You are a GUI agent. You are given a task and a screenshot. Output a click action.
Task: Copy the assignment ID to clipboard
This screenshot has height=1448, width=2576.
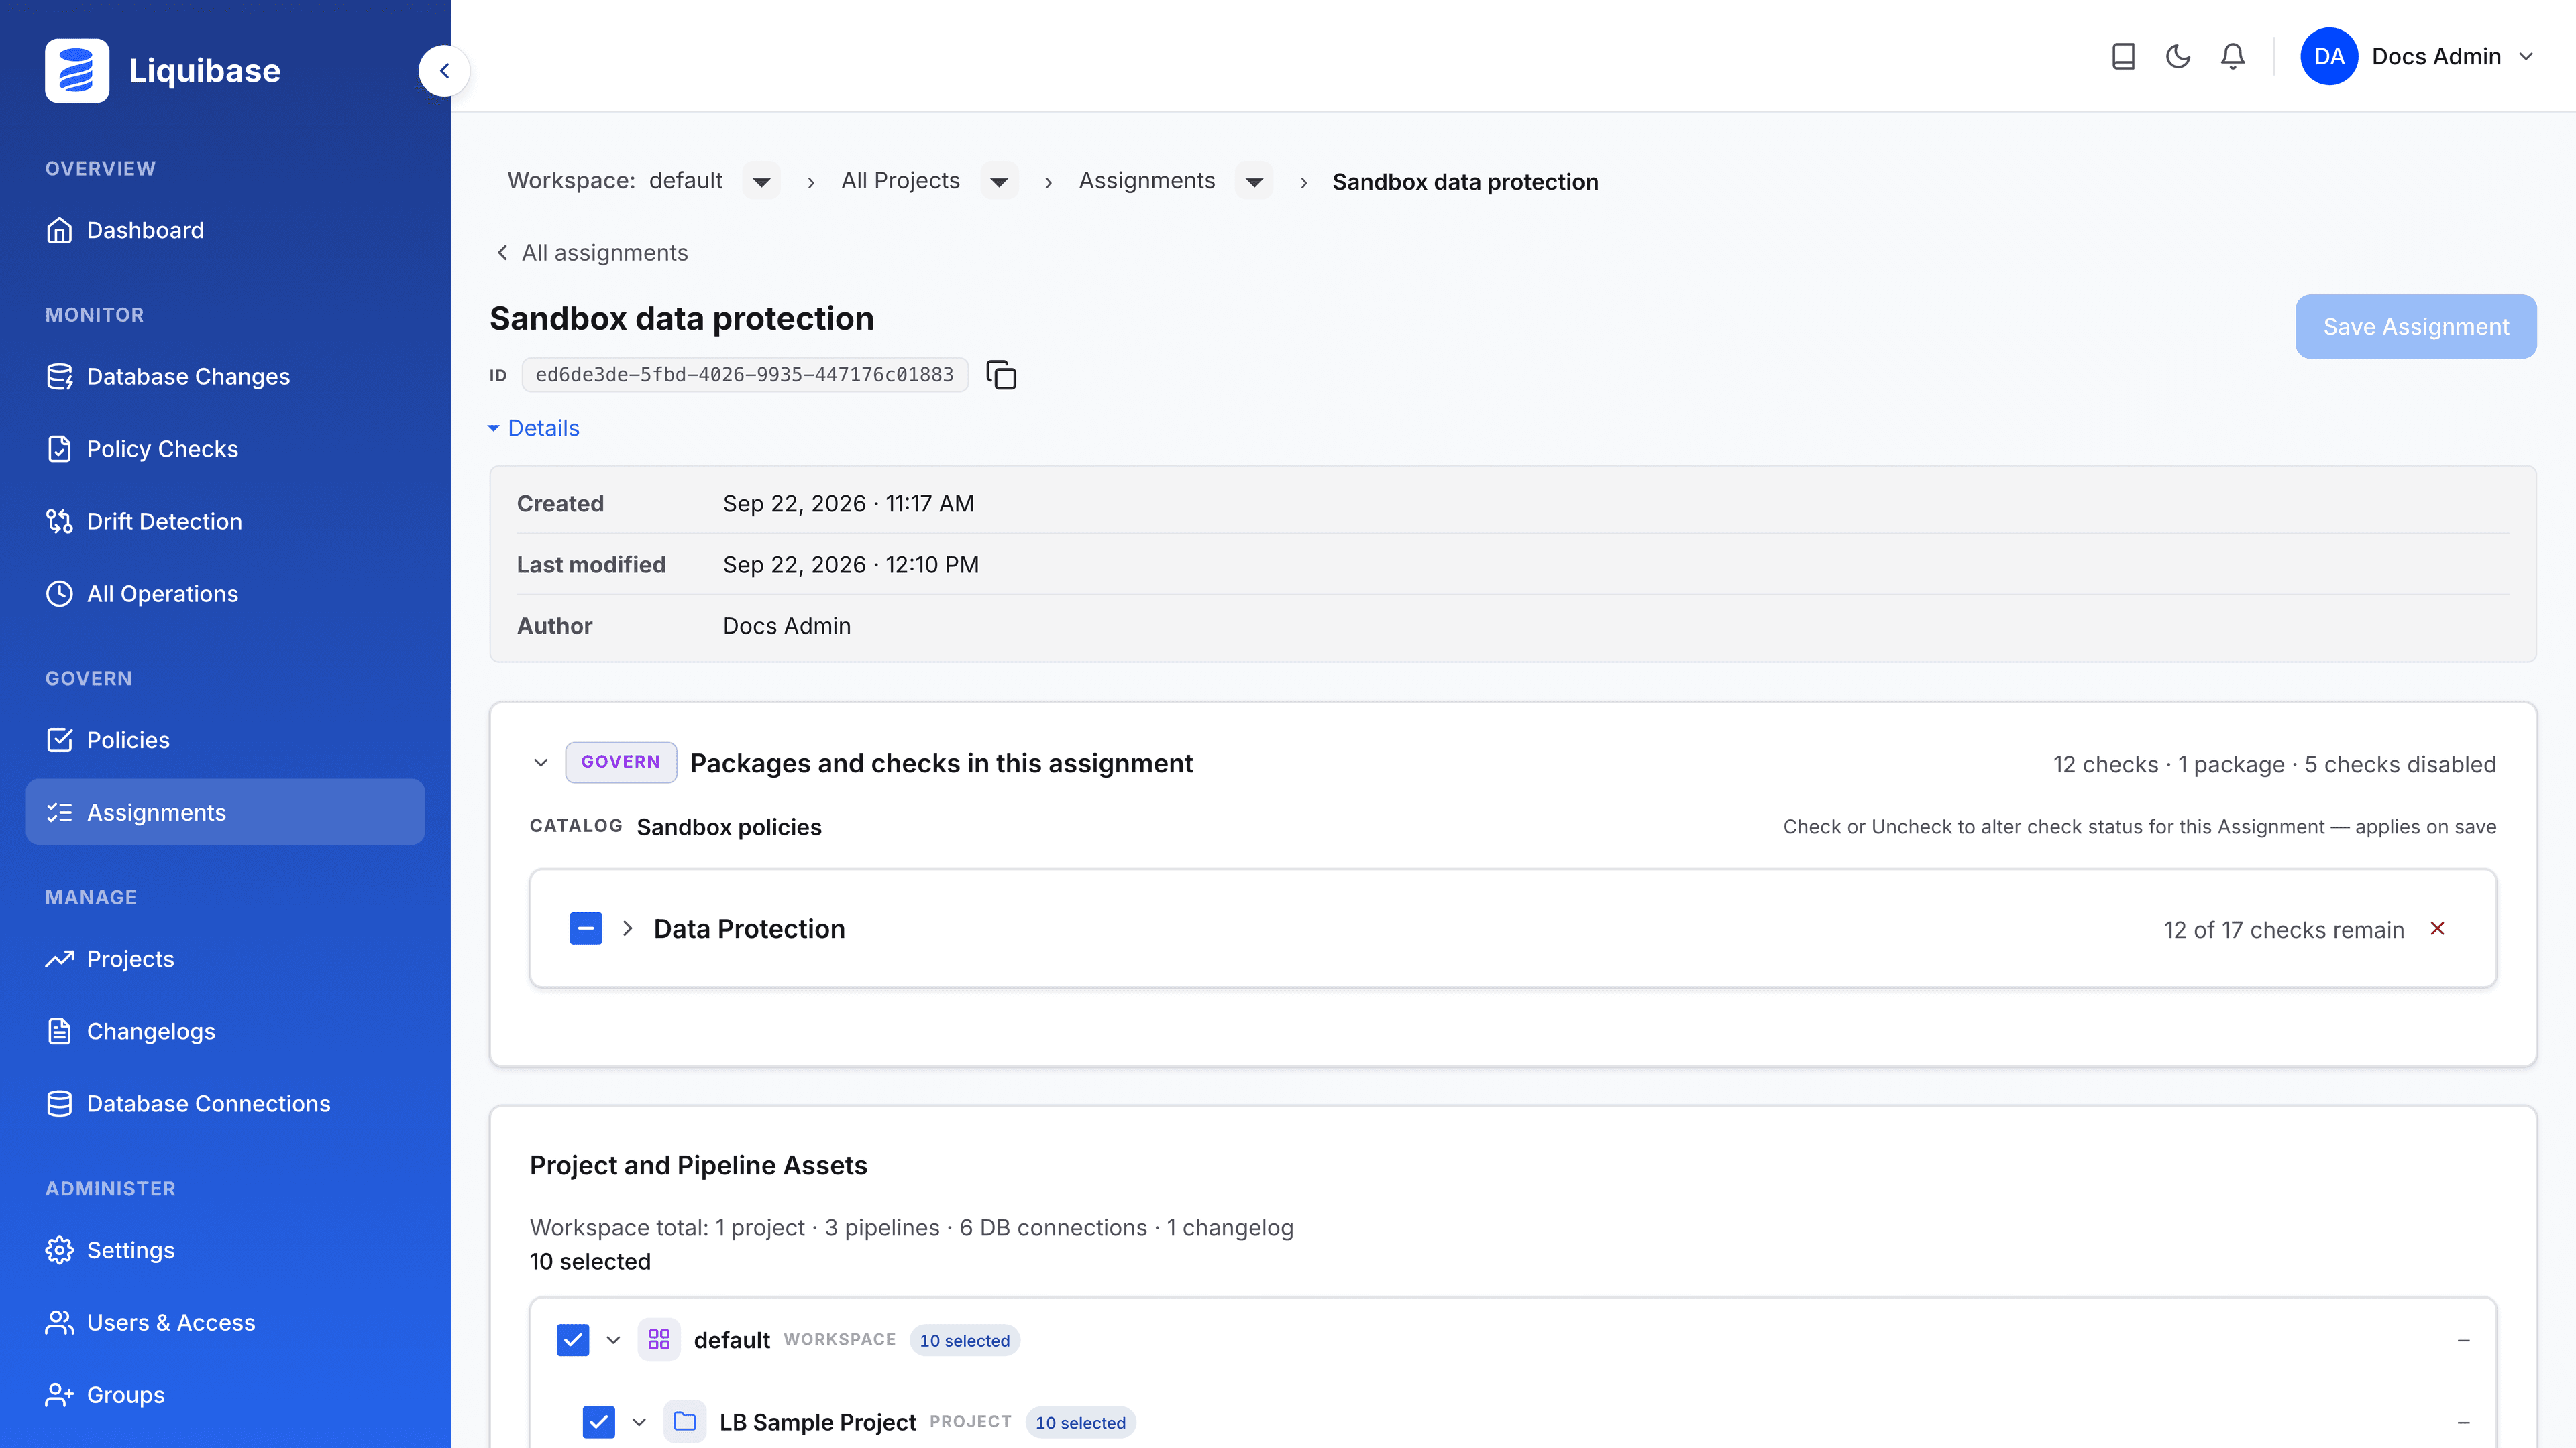point(1001,375)
